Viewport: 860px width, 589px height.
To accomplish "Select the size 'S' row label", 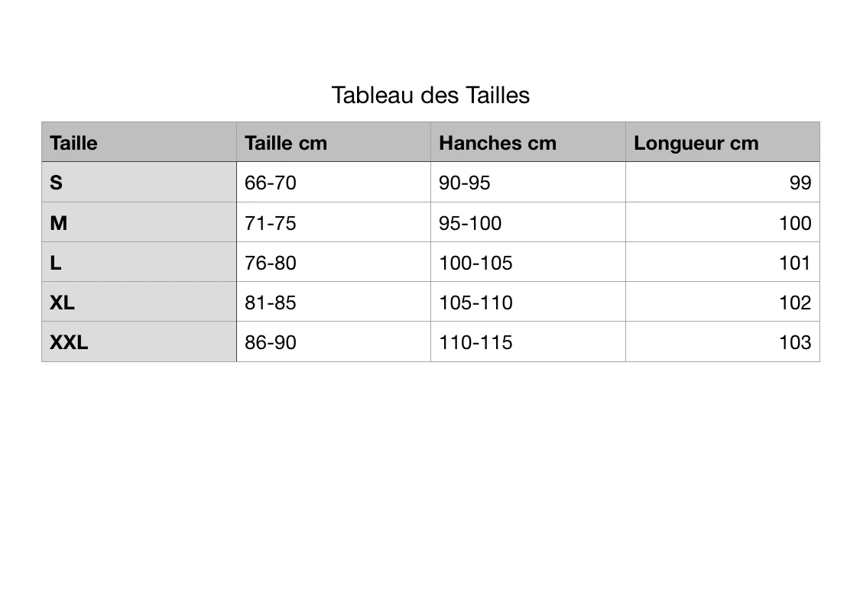I will click(x=57, y=183).
